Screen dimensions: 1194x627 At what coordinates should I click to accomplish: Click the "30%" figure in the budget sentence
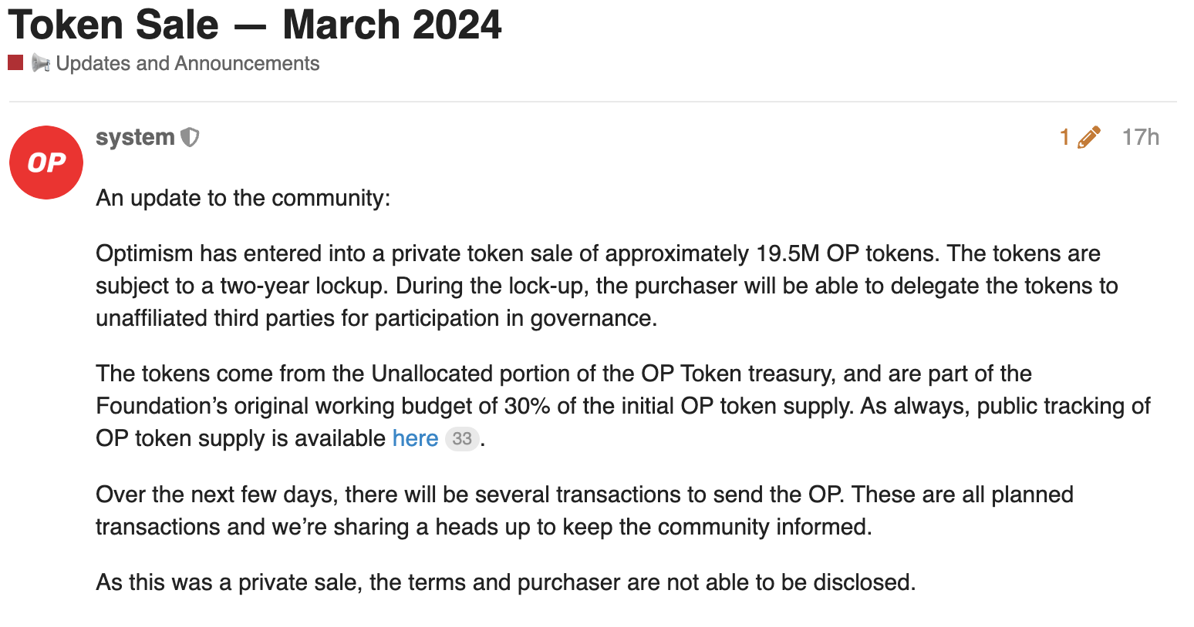(527, 406)
